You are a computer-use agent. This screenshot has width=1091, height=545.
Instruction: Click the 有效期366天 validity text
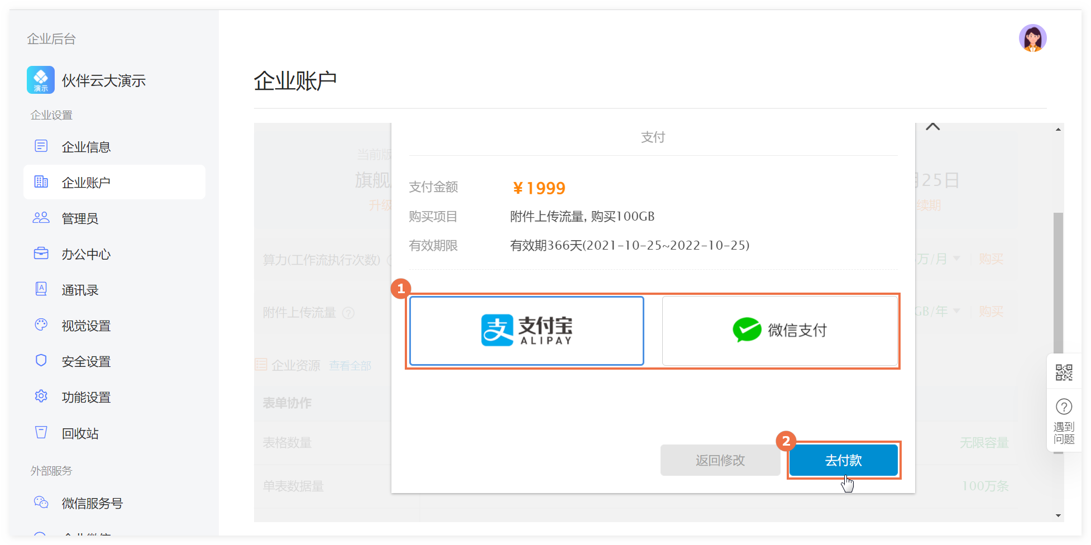[x=630, y=245]
